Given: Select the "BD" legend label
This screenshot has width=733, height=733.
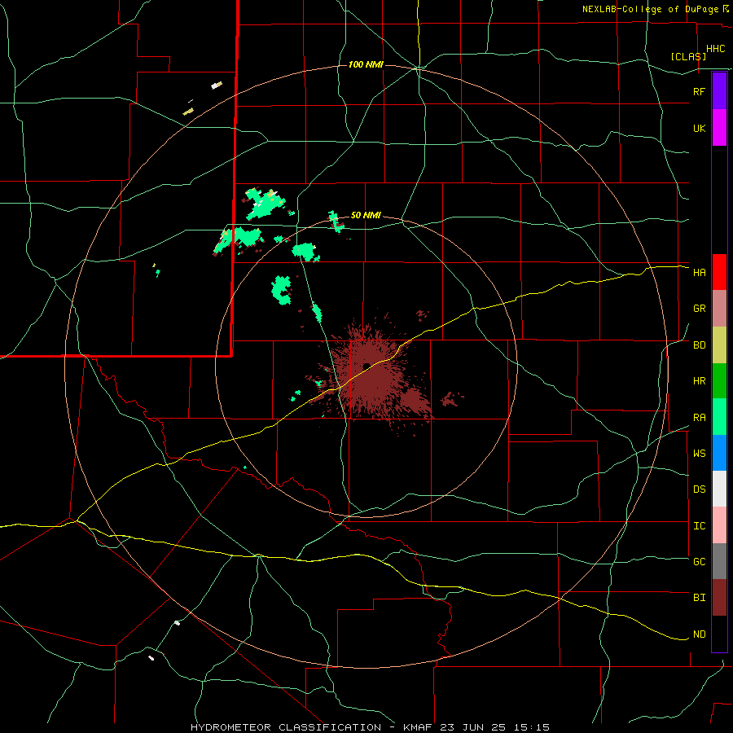Looking at the screenshot, I should (x=699, y=345).
